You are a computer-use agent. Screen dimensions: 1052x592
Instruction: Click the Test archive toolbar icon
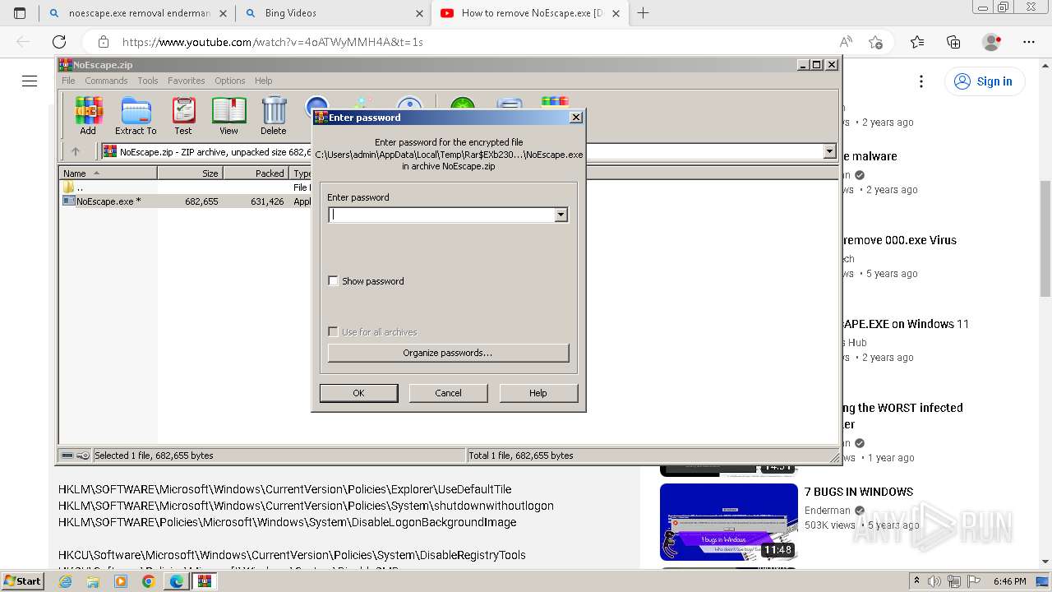pyautogui.click(x=183, y=116)
